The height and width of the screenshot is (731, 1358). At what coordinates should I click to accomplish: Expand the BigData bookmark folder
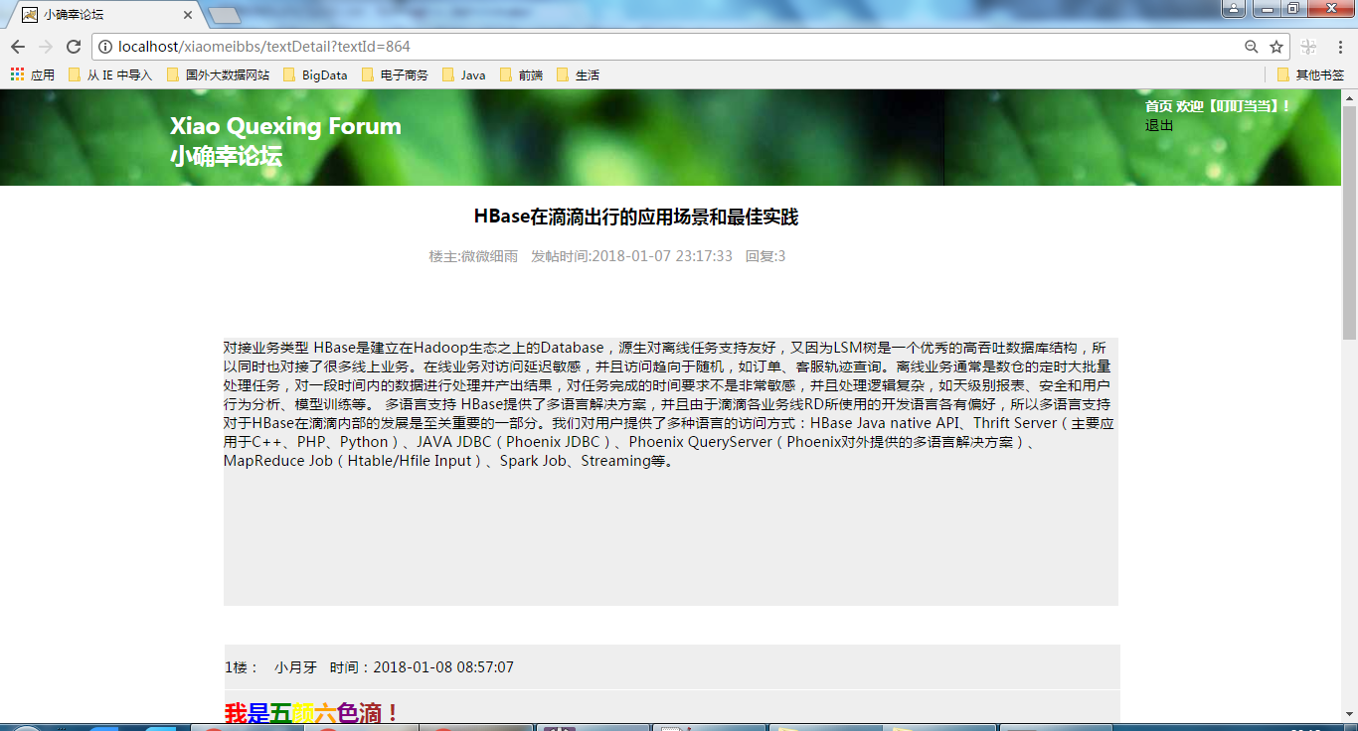tap(315, 74)
